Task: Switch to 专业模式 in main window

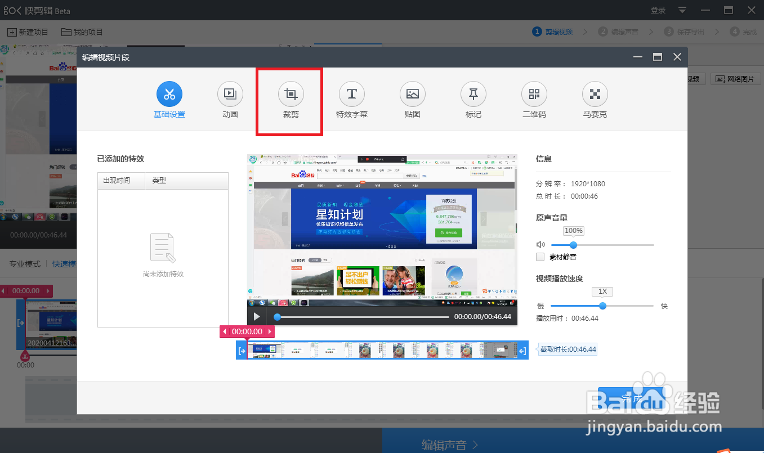Action: click(24, 264)
